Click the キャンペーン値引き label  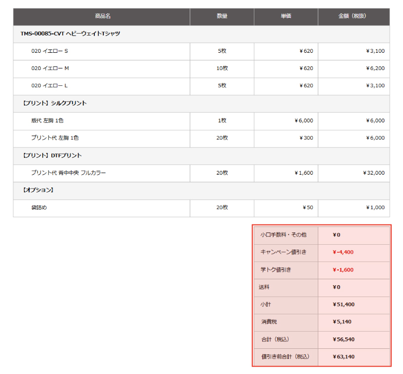283,252
